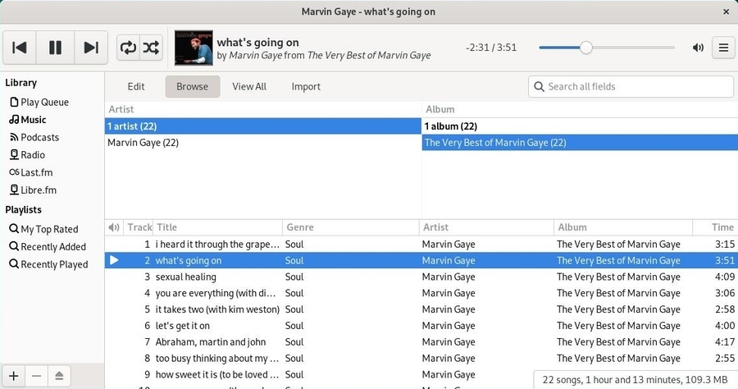Viewport: 738px width, 389px height.
Task: Click the Edit toolbar button
Action: (136, 87)
